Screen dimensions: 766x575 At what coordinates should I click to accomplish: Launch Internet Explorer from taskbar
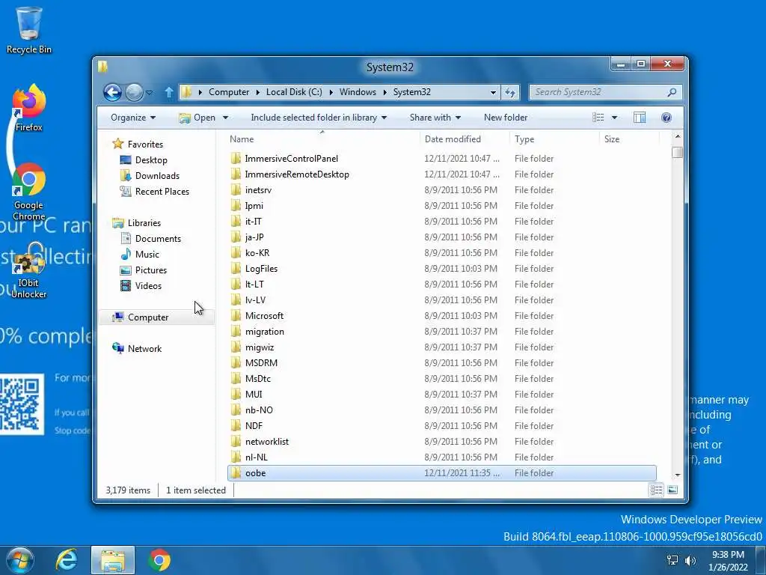click(x=67, y=560)
